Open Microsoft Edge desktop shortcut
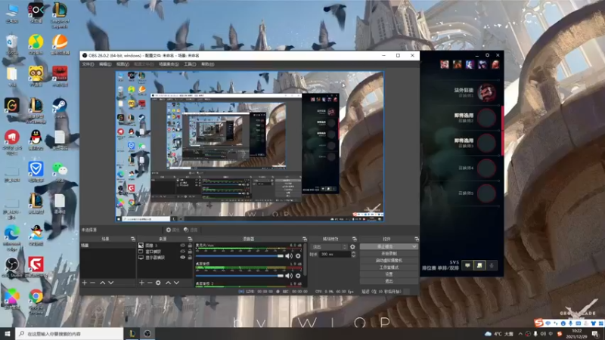605x340 pixels. [12, 236]
